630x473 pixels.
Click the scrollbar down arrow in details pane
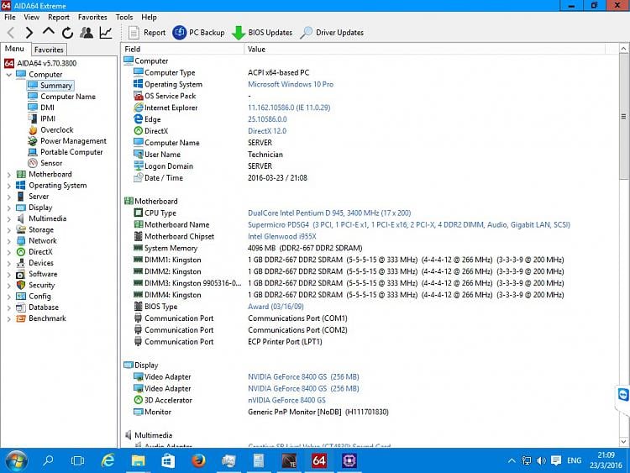623,441
